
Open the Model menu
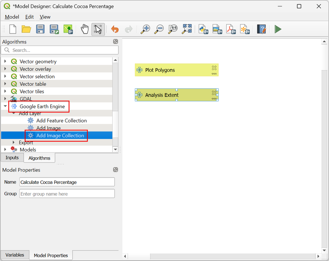pos(12,17)
